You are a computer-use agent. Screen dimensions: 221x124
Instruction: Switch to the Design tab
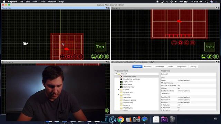click(x=137, y=66)
